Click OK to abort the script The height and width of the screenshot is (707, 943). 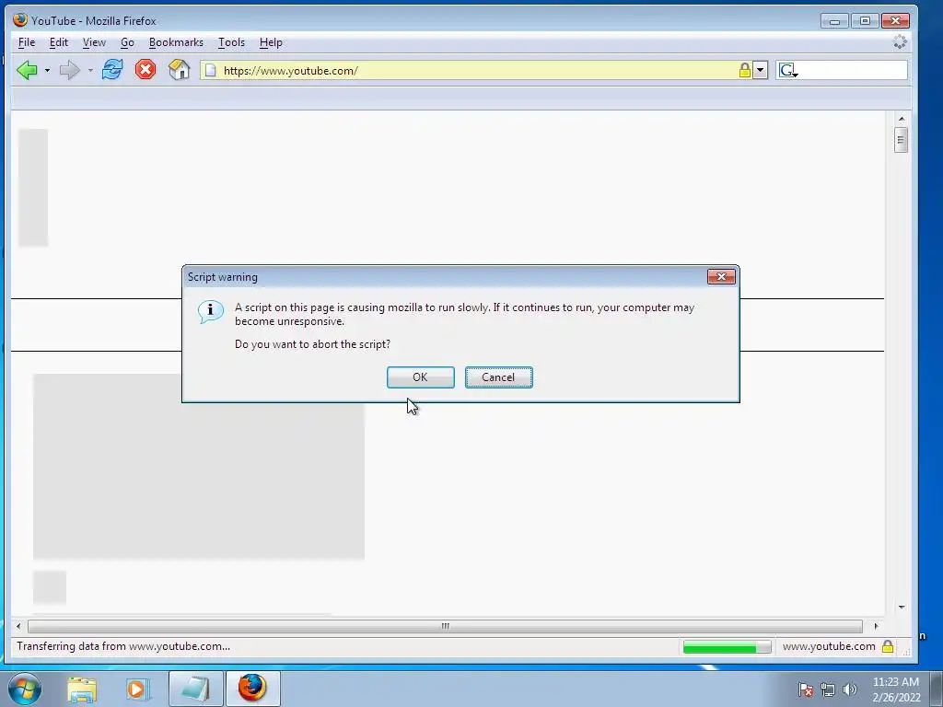click(420, 377)
